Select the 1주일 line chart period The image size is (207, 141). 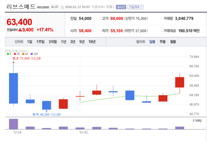40,42
